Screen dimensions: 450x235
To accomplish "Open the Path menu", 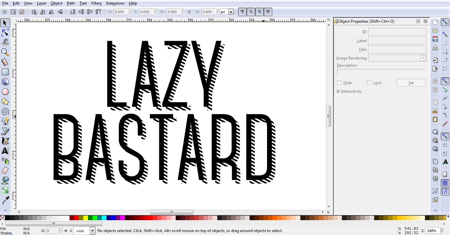I will [71, 3].
